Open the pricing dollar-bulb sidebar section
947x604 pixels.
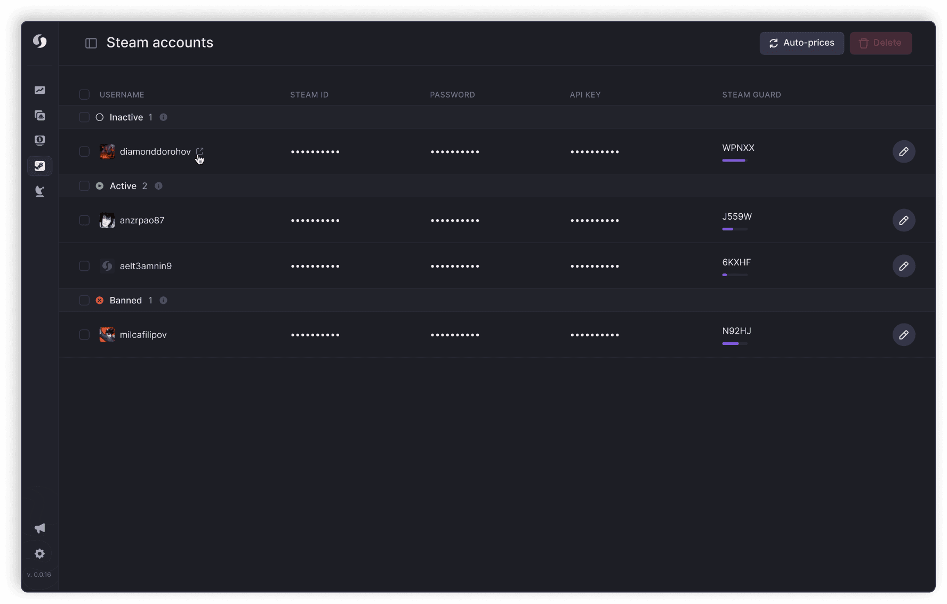pyautogui.click(x=39, y=140)
